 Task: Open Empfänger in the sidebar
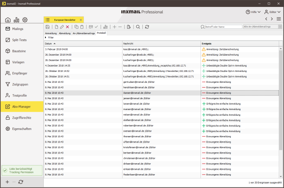pos(22,73)
